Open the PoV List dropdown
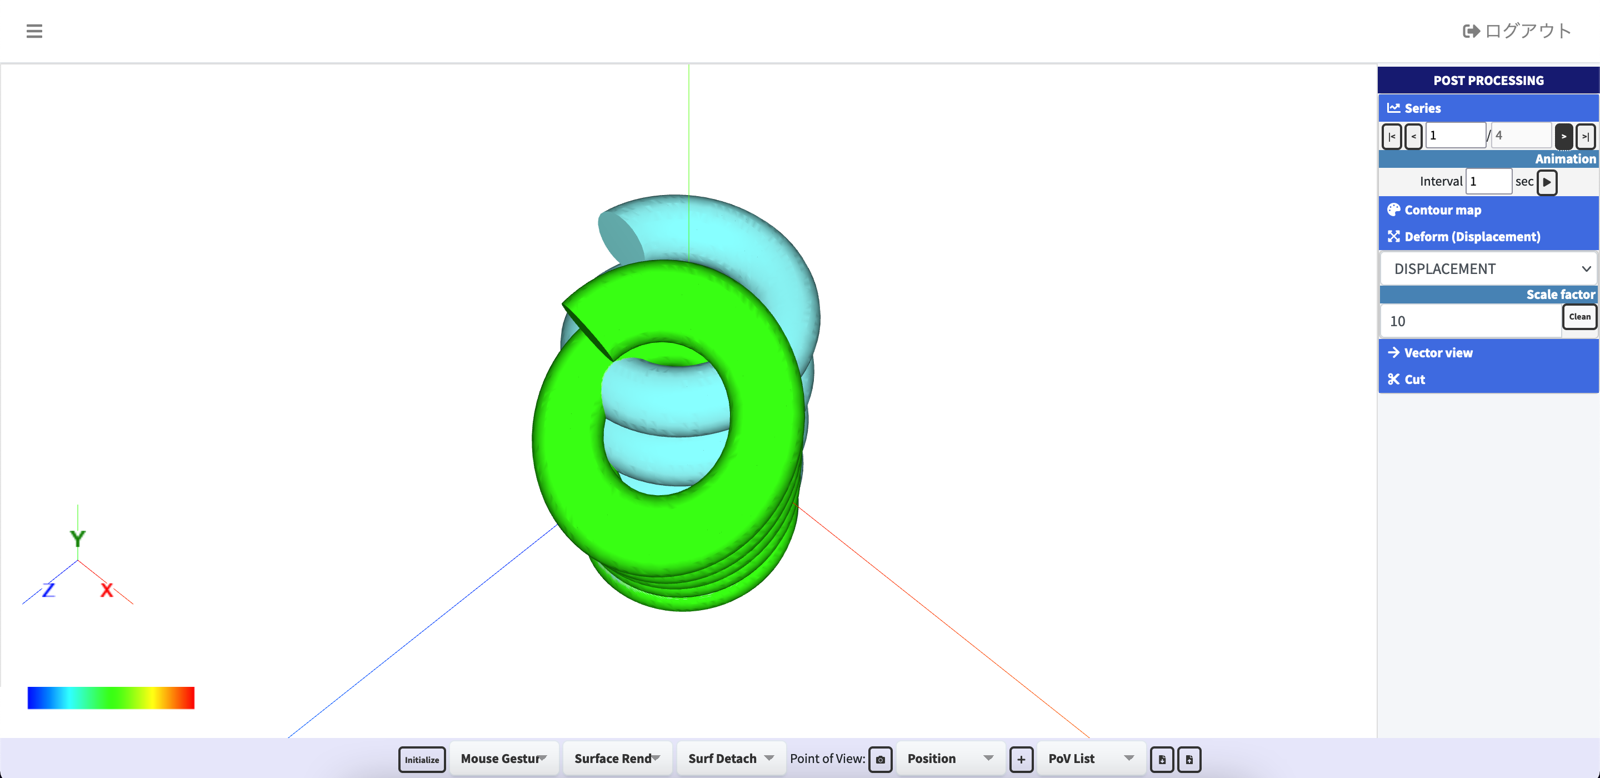The image size is (1600, 778). point(1091,759)
